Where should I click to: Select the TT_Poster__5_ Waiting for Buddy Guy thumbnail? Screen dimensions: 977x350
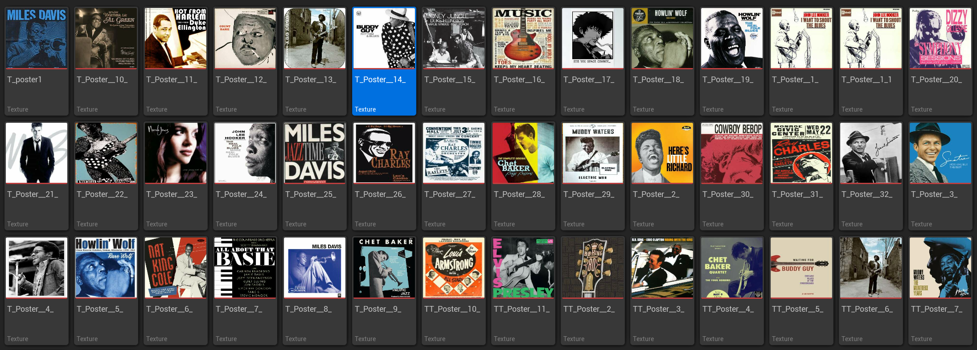pos(801,268)
